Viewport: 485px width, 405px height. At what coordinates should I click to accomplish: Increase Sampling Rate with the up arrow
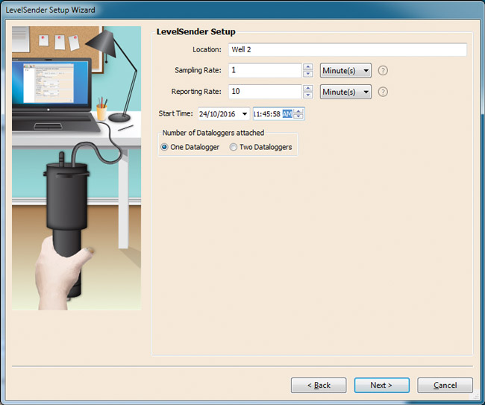(307, 67)
